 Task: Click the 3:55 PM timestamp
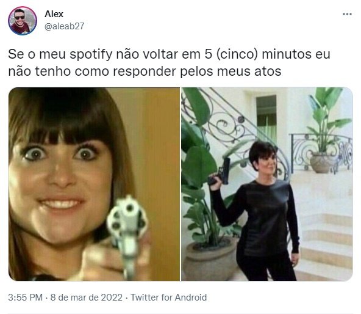click(26, 297)
